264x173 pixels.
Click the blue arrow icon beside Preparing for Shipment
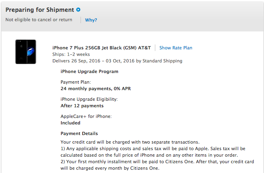78,10
